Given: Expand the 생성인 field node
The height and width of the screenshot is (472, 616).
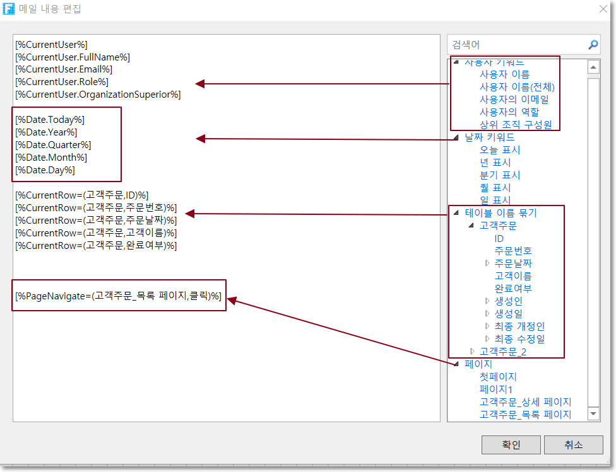Looking at the screenshot, I should click(487, 301).
